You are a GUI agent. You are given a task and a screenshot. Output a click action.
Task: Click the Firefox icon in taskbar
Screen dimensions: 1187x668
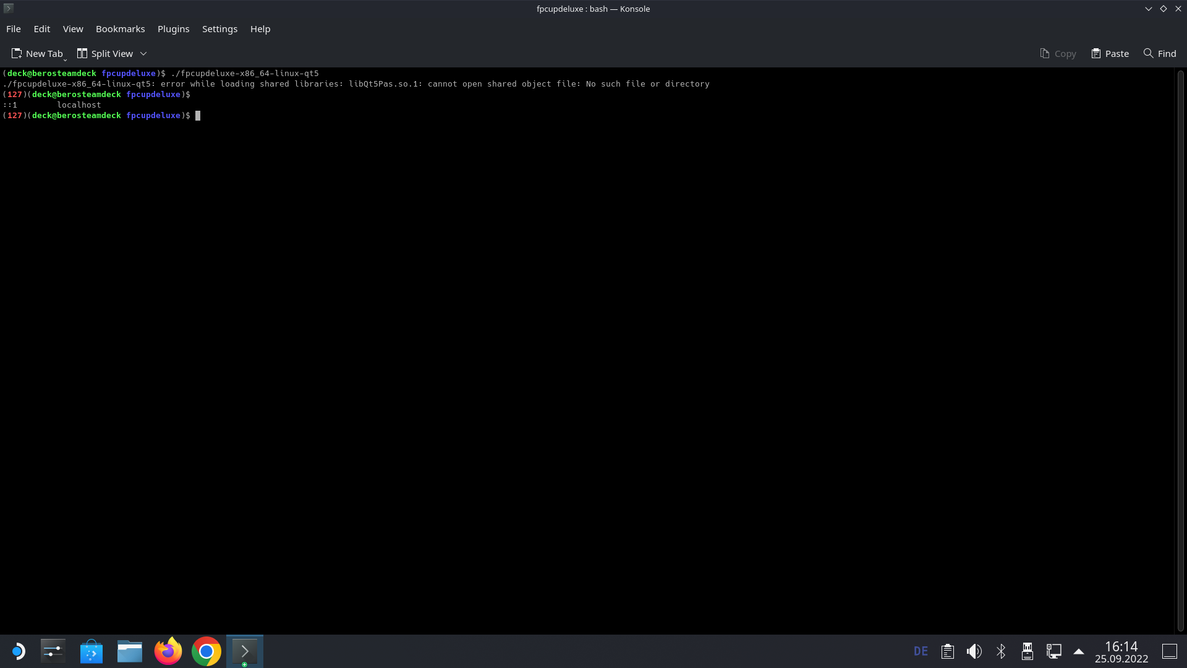(168, 651)
